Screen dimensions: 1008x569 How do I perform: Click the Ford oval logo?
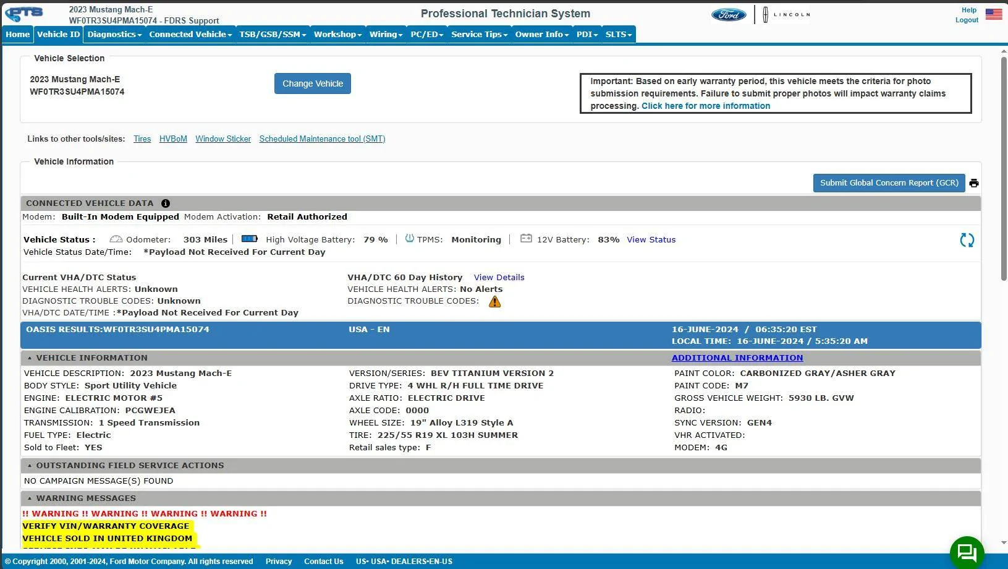pyautogui.click(x=729, y=15)
